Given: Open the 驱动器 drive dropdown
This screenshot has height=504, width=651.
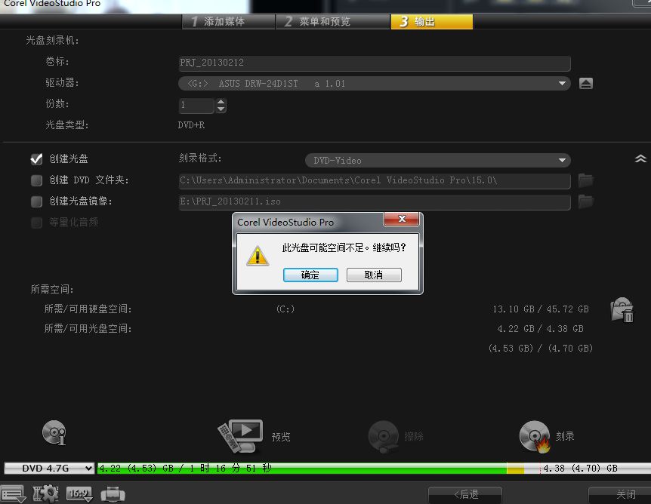Looking at the screenshot, I should coord(375,84).
